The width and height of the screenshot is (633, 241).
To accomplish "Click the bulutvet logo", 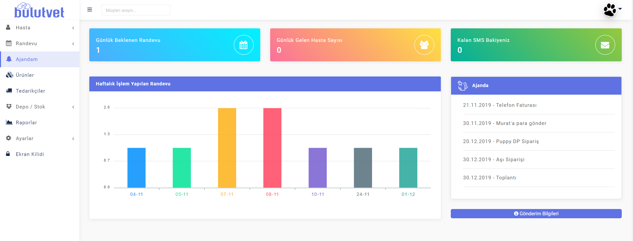I will 39,10.
